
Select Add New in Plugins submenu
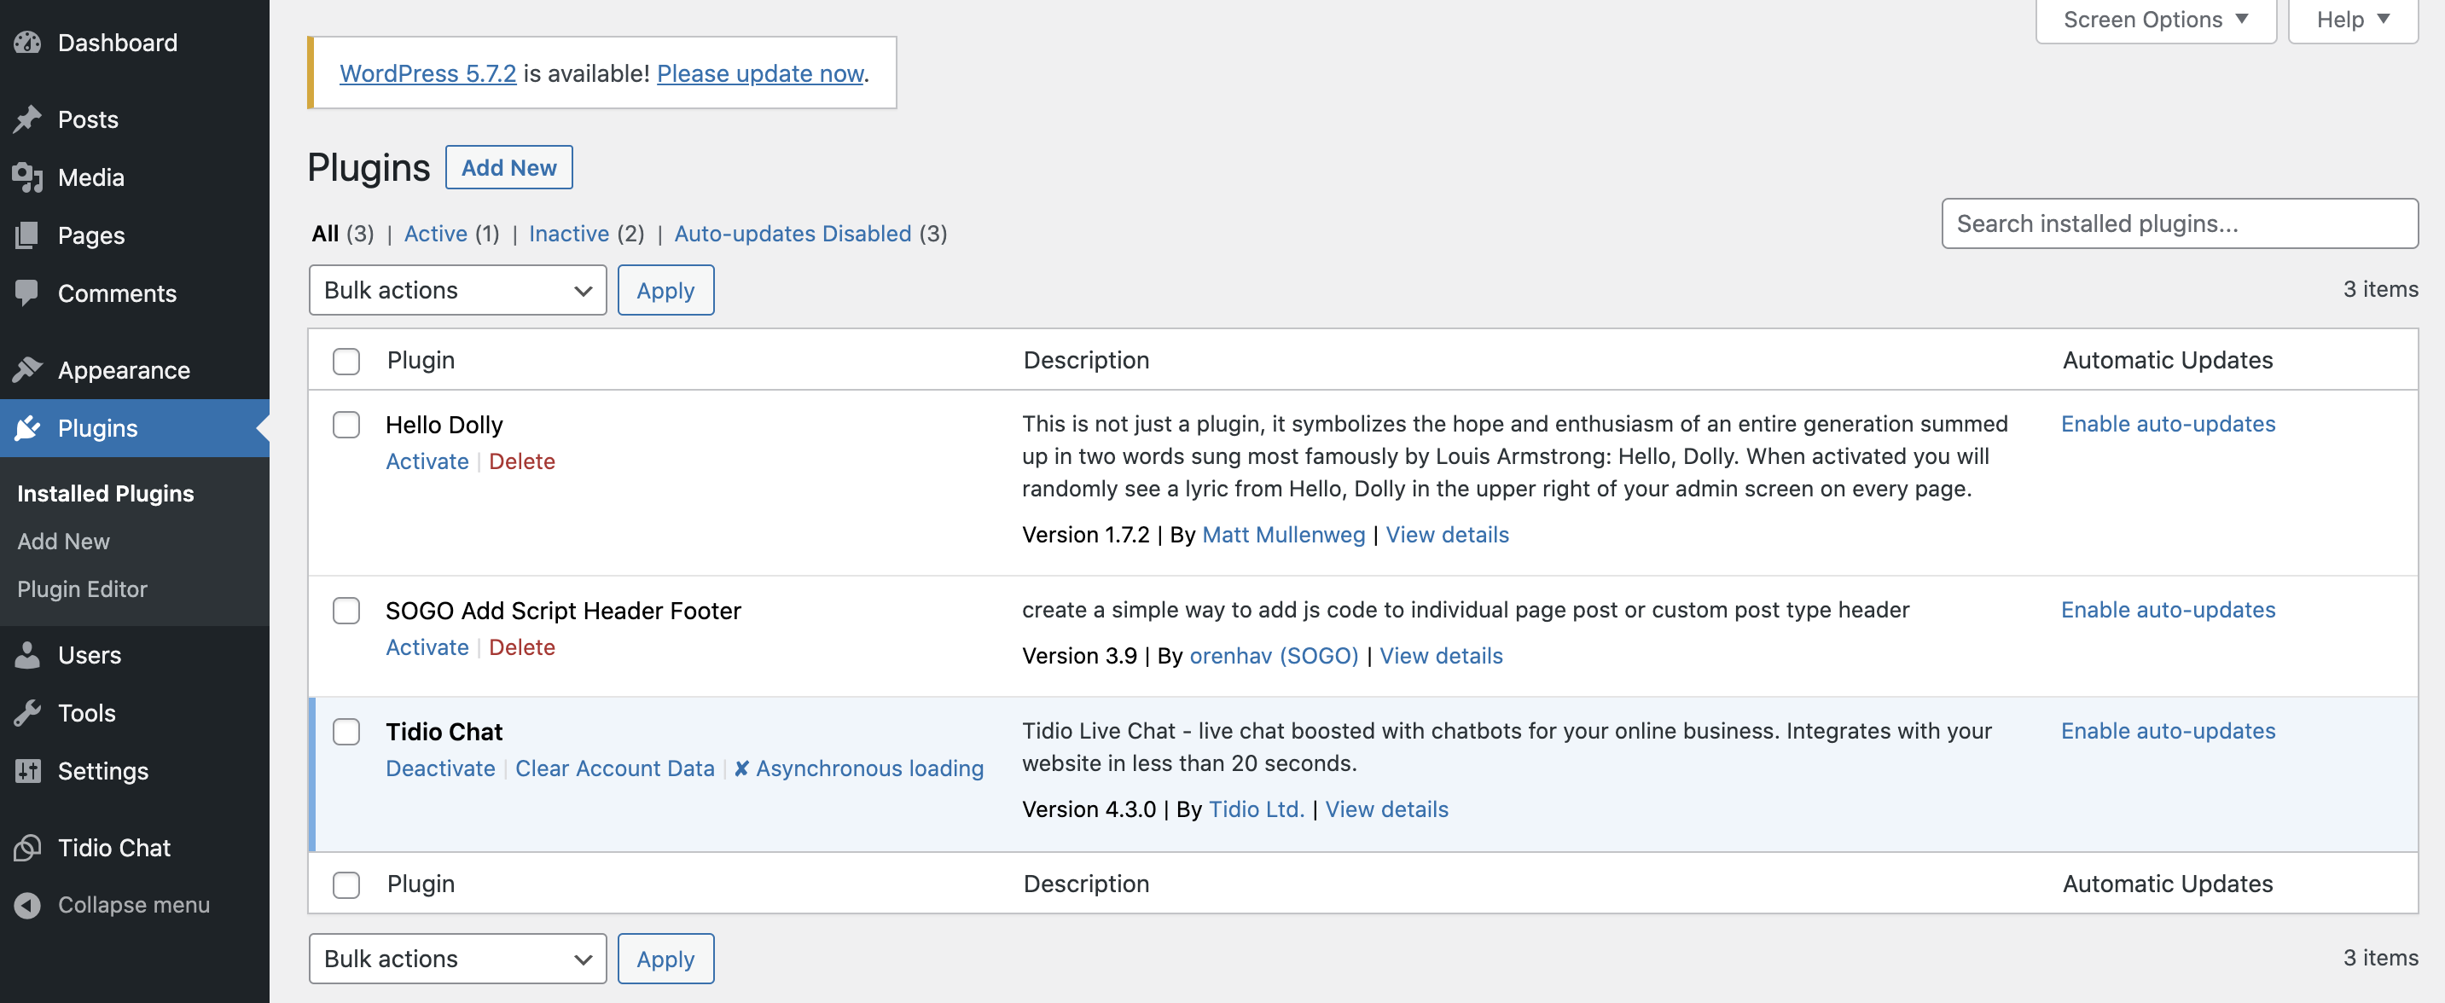pyautogui.click(x=64, y=541)
